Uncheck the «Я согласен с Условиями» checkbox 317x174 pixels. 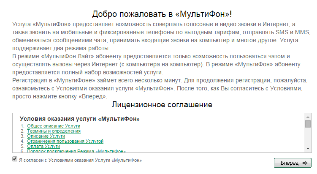coord(14,159)
